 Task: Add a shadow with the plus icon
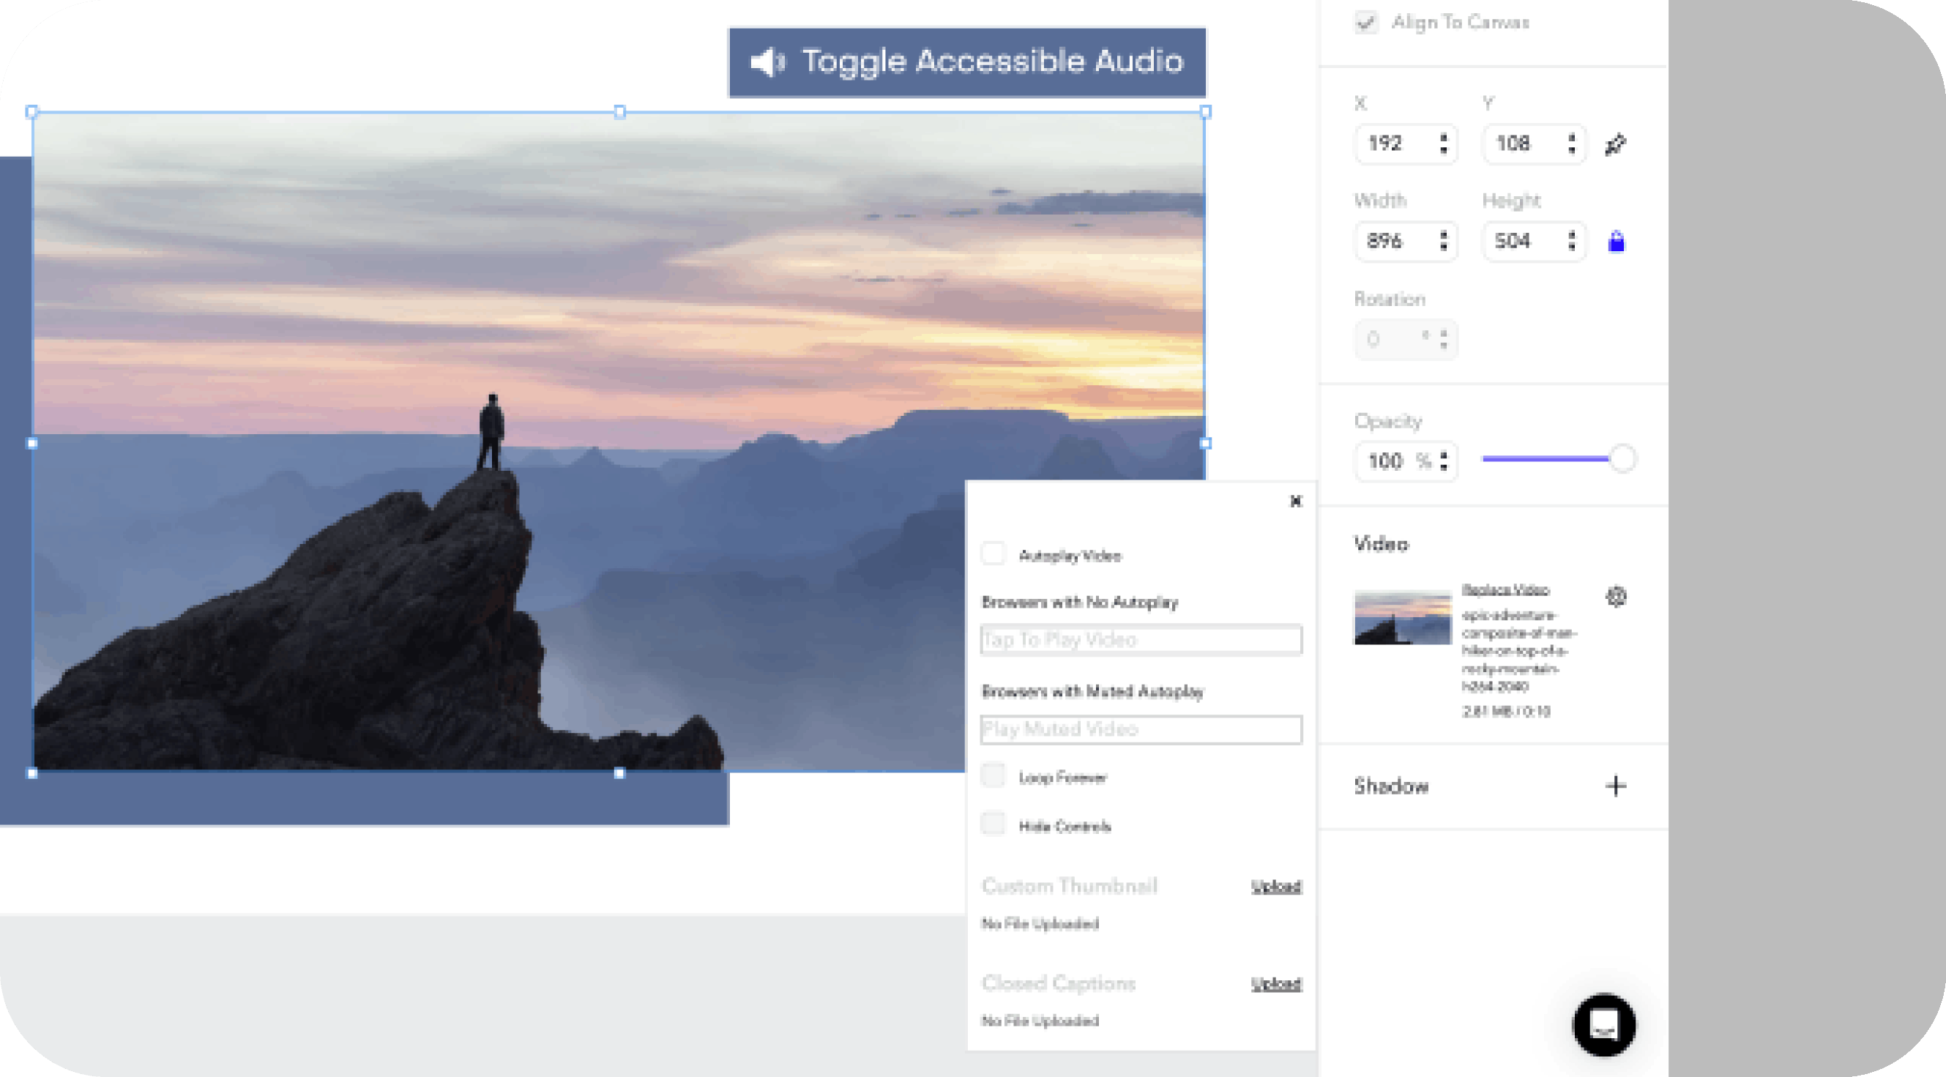pos(1615,786)
